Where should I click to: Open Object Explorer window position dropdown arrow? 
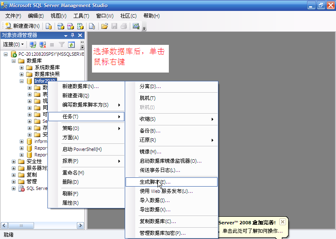tap(66, 36)
